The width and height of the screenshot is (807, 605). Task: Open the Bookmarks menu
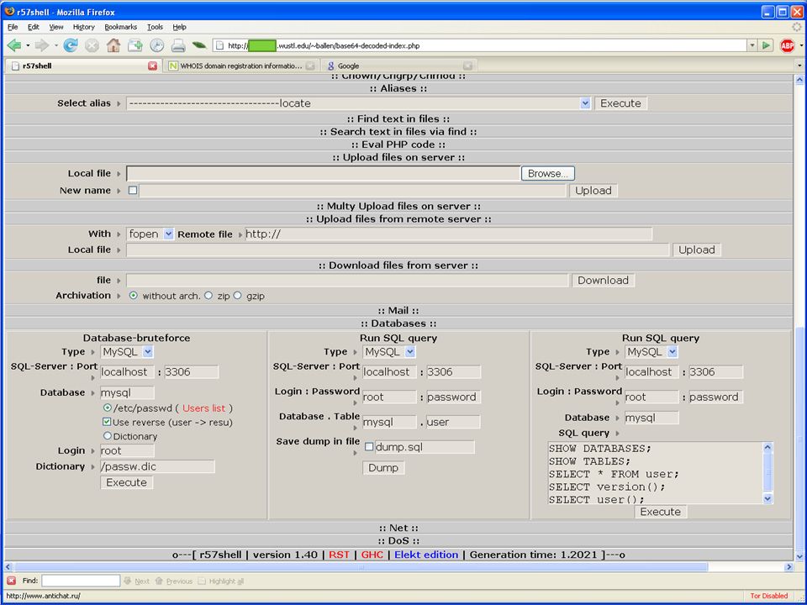tap(121, 27)
